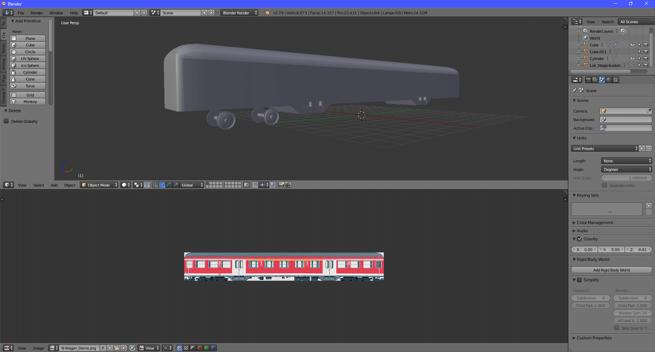Select the translate manipulator arrow icon
Viewport: 655px width, 352px height.
click(162, 185)
